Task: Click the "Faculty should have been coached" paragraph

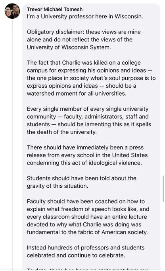Action: coord(88,217)
